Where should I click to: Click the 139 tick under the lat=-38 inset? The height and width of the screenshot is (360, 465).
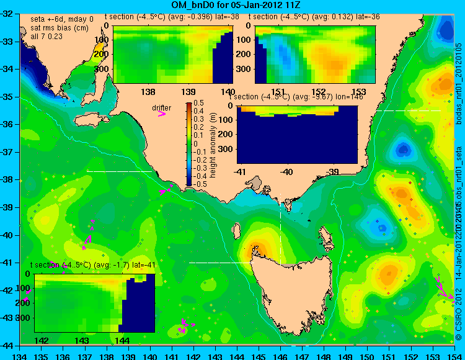pos(188,92)
